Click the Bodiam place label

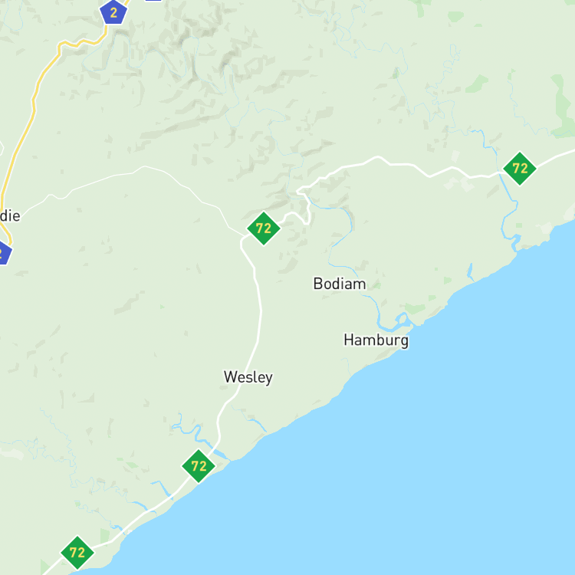point(340,284)
